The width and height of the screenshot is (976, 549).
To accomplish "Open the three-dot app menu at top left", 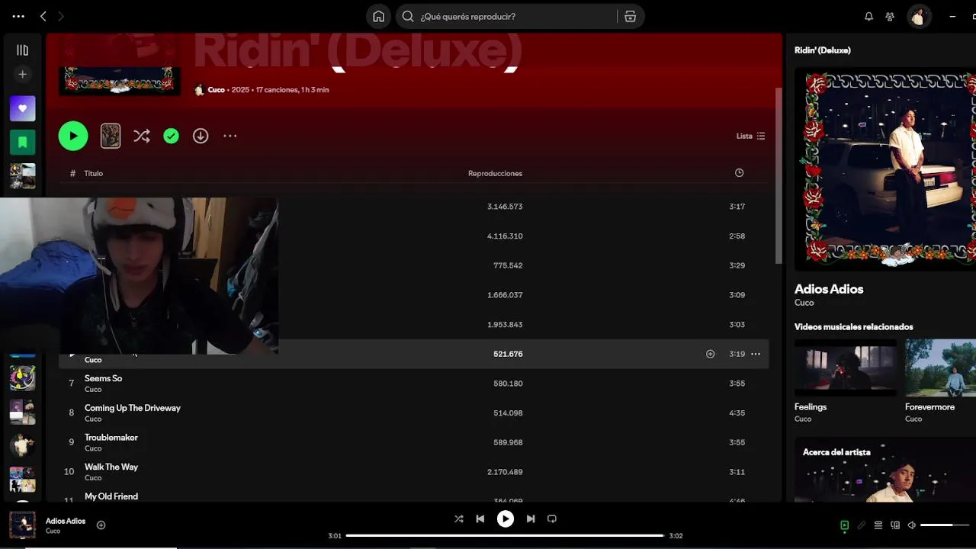I will pyautogui.click(x=18, y=16).
